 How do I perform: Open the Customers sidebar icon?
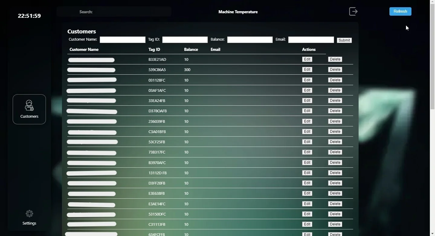pyautogui.click(x=29, y=109)
